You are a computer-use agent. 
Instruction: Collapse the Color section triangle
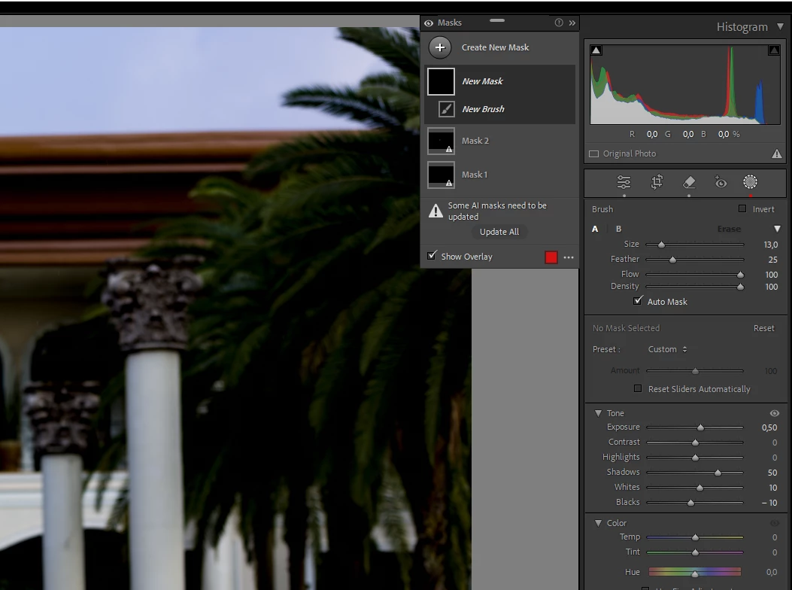coord(599,523)
